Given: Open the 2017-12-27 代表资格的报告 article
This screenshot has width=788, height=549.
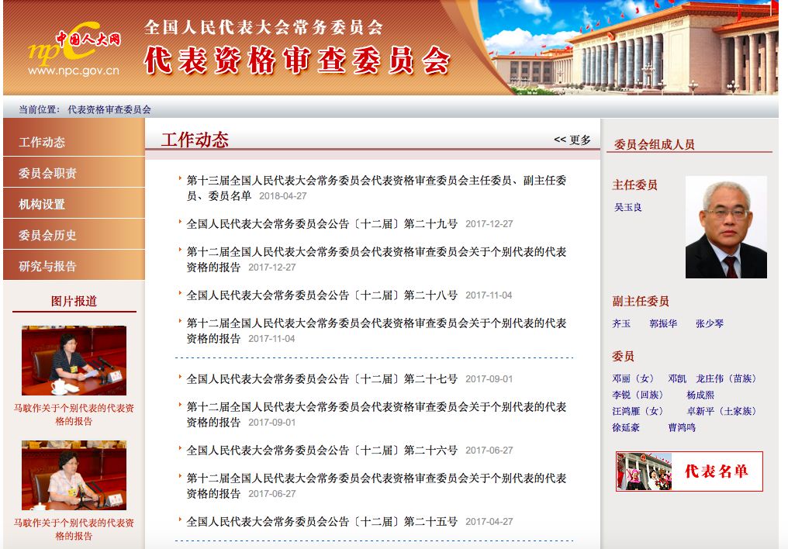Looking at the screenshot, I should tap(376, 259).
